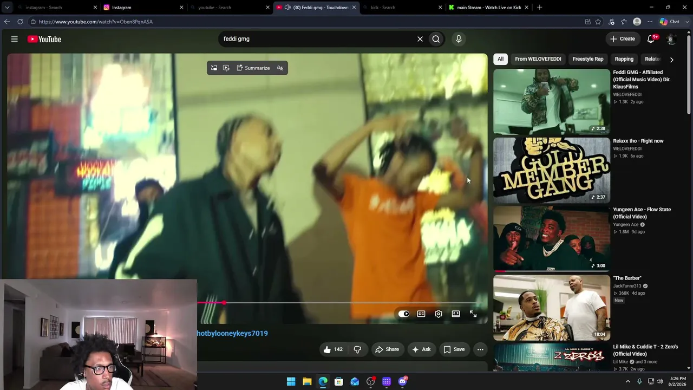Open the hotbylooneykeys7019 channel link
The width and height of the screenshot is (693, 390).
point(232,333)
